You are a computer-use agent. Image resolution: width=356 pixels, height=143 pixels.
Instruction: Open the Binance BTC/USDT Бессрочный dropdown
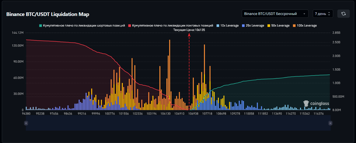[275, 14]
